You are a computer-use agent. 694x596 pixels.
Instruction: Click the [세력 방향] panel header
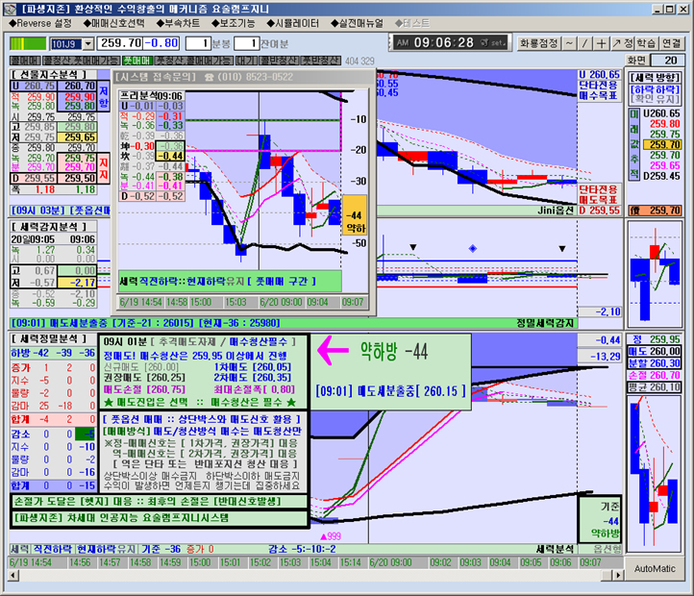coord(655,78)
